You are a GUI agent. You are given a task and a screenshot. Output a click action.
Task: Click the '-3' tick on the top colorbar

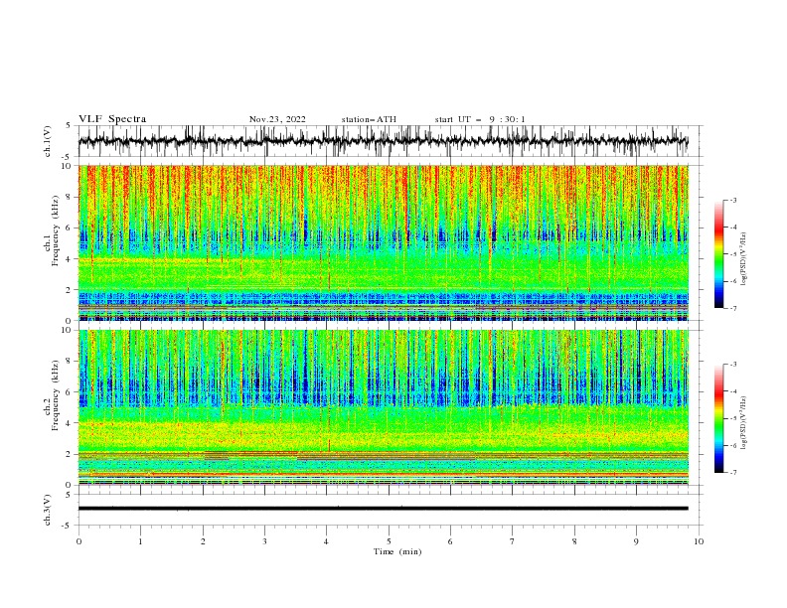point(732,200)
